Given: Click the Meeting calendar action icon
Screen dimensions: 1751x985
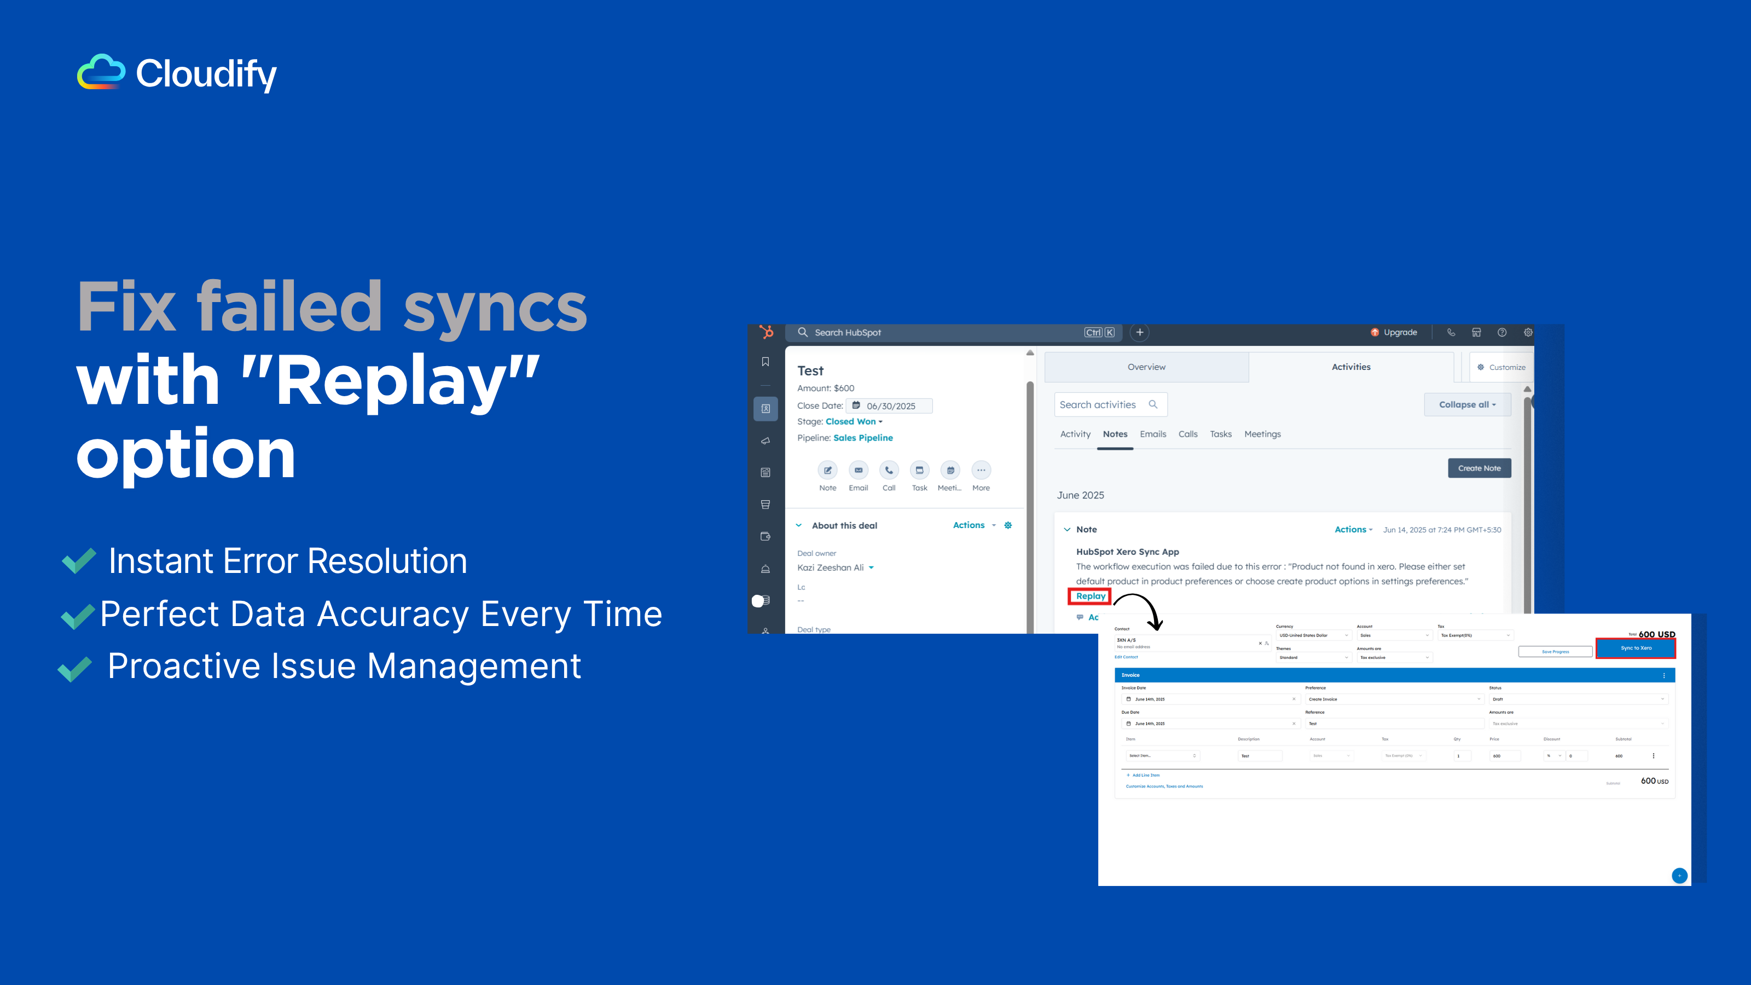Looking at the screenshot, I should pyautogui.click(x=950, y=471).
